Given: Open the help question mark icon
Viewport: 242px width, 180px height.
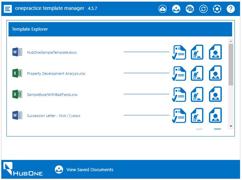Looking at the screenshot, I should (230, 9).
